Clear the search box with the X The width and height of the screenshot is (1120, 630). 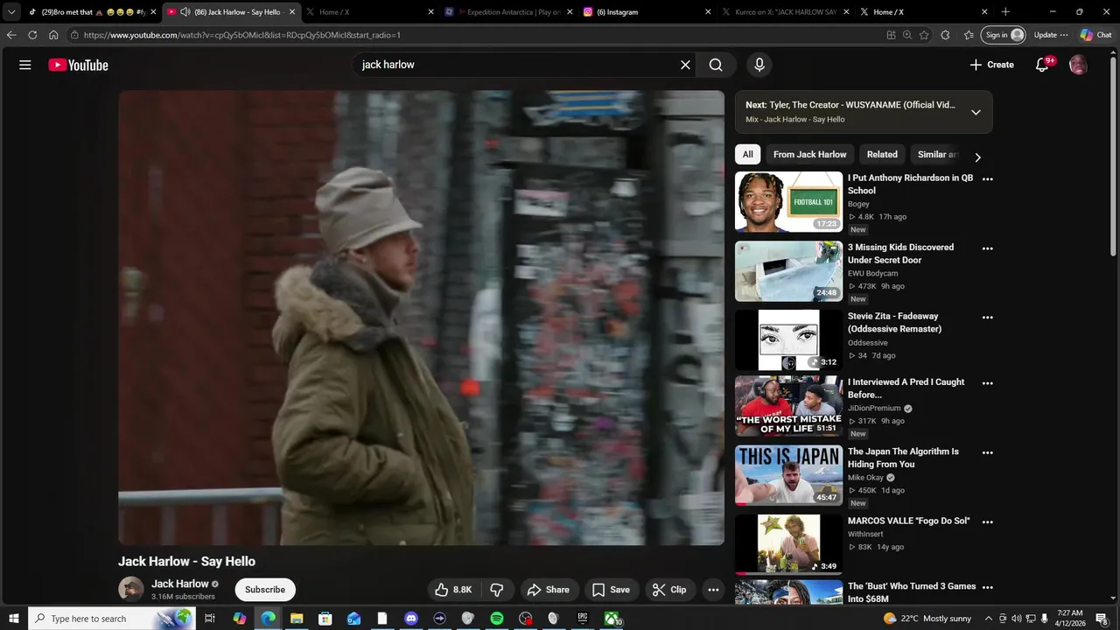(x=685, y=65)
